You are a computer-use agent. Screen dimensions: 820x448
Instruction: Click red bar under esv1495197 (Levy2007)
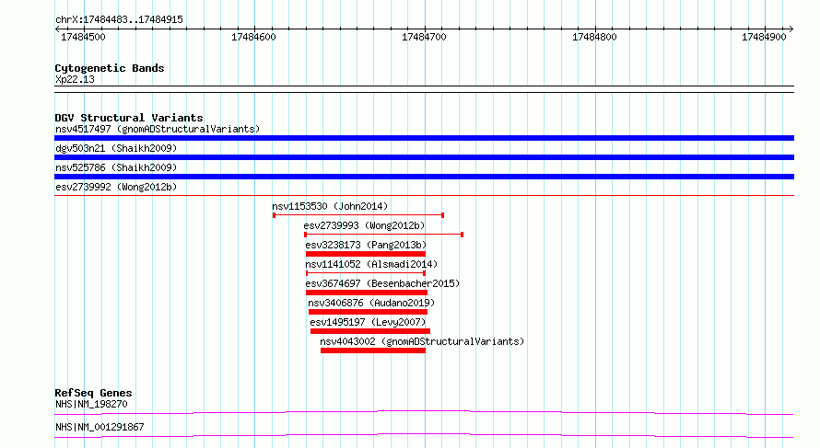click(370, 331)
